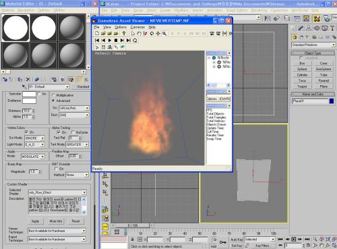337x249 pixels.
Task: Toggle the NoSorter checkbox
Action: pyautogui.click(x=73, y=132)
